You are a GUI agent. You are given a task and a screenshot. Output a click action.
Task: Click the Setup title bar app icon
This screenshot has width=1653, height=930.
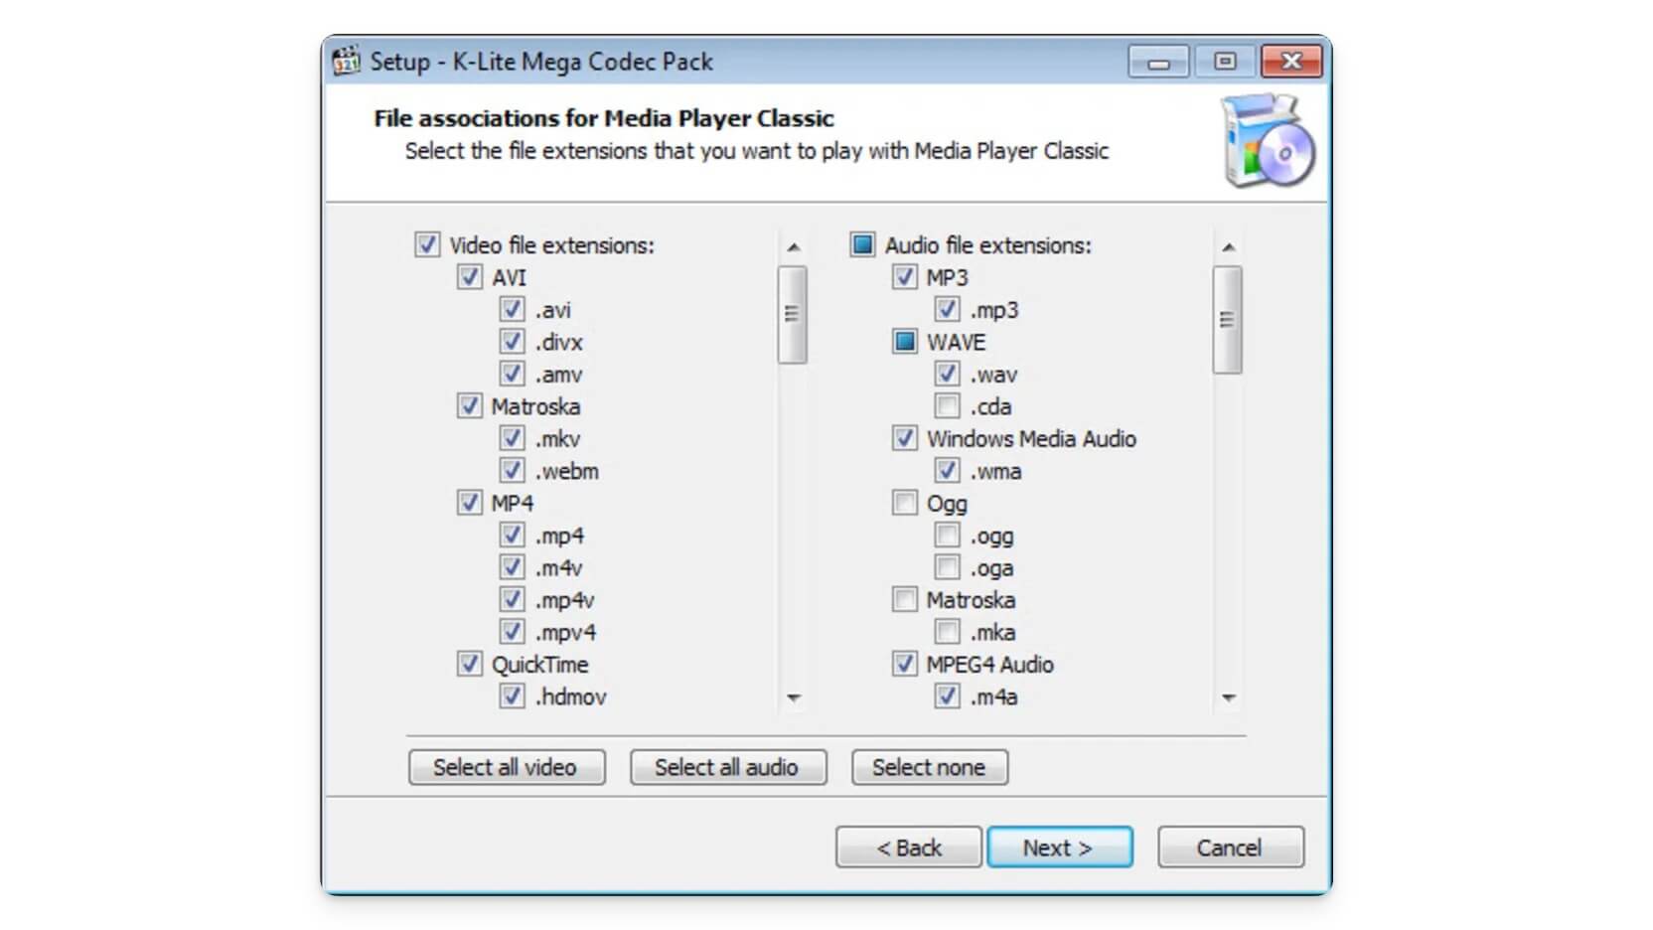coord(346,62)
